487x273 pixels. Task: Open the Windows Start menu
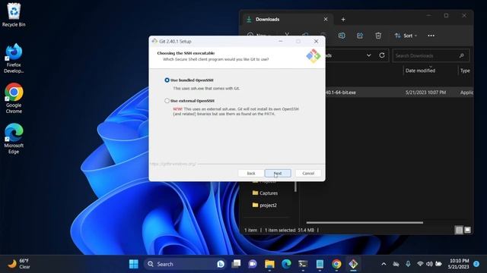[x=134, y=264]
